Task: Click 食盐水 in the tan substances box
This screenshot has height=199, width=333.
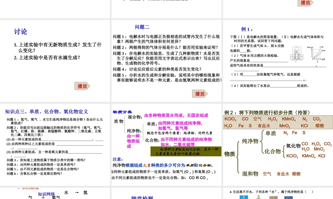Action: 264,126
